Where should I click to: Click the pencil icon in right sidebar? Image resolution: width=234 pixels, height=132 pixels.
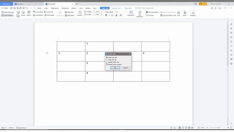[x=231, y=24]
